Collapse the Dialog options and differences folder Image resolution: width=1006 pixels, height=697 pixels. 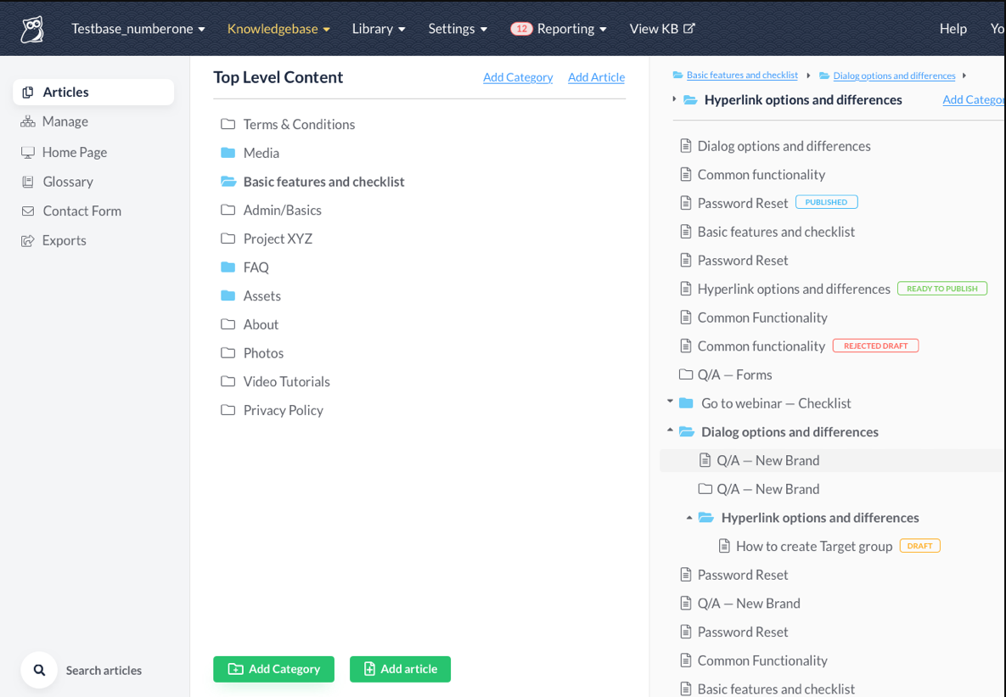coord(670,430)
